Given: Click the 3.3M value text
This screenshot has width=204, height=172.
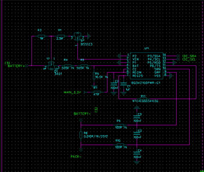Looking at the screenshot, I should click(x=60, y=39).
